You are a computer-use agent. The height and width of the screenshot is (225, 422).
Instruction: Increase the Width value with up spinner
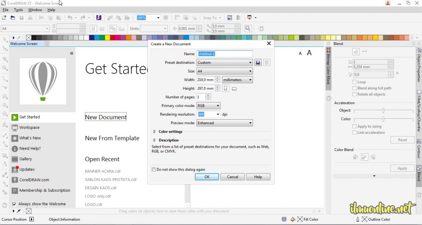218,78
